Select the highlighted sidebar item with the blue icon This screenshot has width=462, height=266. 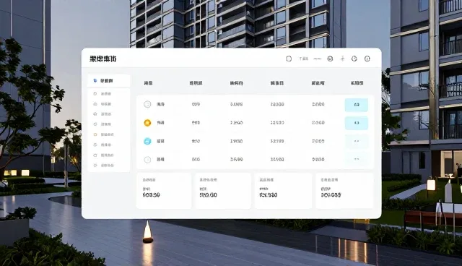pyautogui.click(x=109, y=80)
